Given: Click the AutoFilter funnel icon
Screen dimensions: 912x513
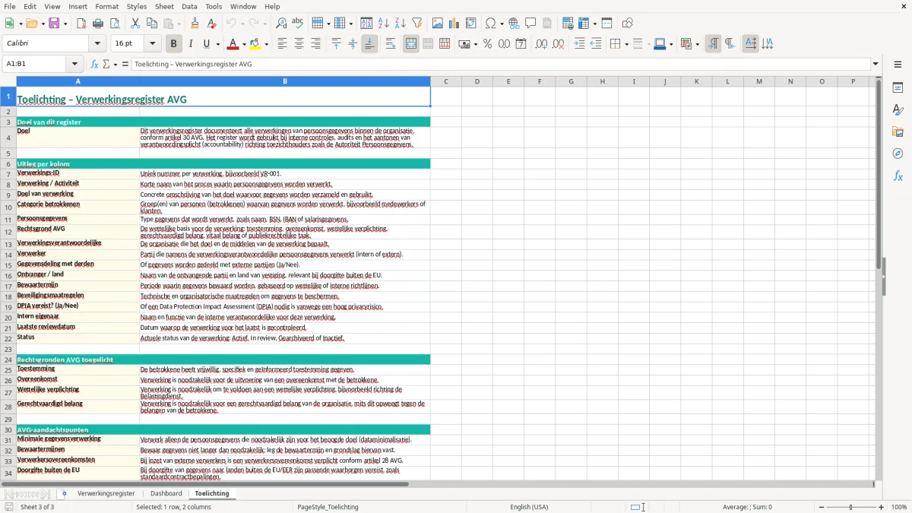Looking at the screenshot, I should click(x=416, y=24).
